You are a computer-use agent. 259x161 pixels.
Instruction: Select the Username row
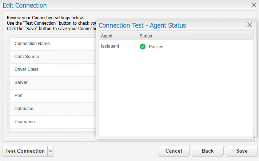point(53,122)
